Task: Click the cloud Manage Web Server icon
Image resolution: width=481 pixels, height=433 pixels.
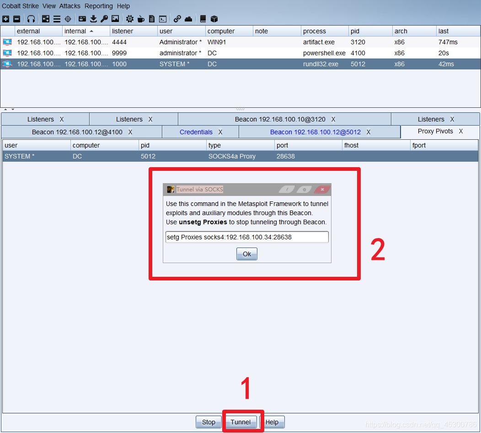Action: [x=188, y=19]
